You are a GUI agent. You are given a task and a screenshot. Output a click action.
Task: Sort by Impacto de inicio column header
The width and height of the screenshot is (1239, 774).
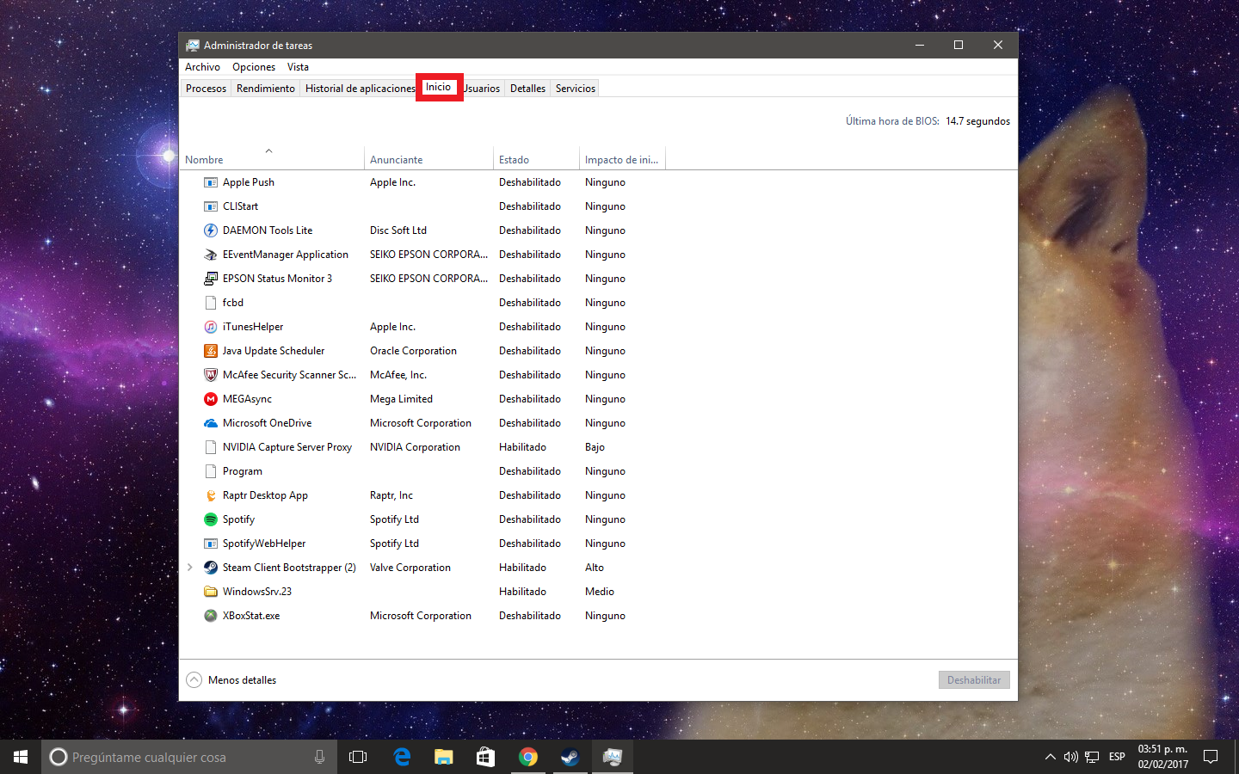[622, 159]
